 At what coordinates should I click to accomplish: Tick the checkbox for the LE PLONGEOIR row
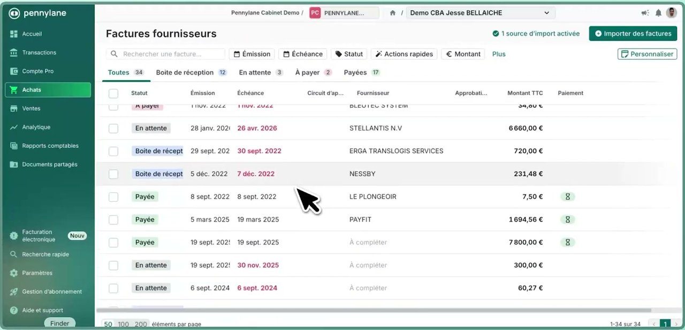click(x=113, y=197)
